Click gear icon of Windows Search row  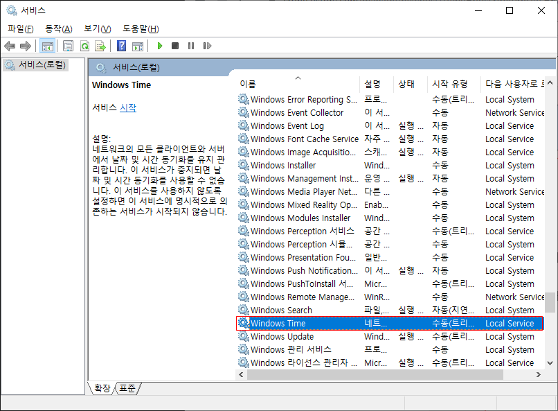tap(244, 311)
